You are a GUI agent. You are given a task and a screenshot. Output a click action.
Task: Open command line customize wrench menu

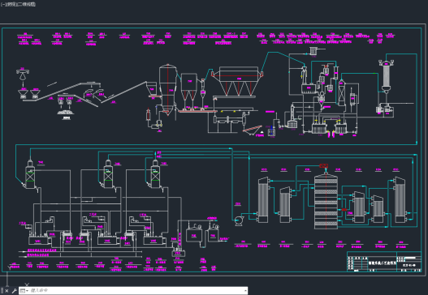pyautogui.click(x=15, y=291)
